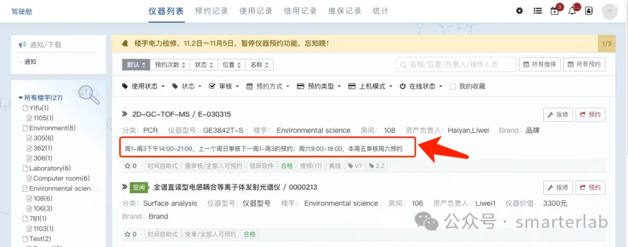The width and height of the screenshot is (628, 247).
Task: Open the user avatar in top corner
Action: [609, 11]
